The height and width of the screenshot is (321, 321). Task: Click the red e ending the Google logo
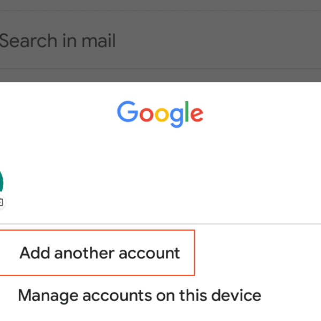196,114
